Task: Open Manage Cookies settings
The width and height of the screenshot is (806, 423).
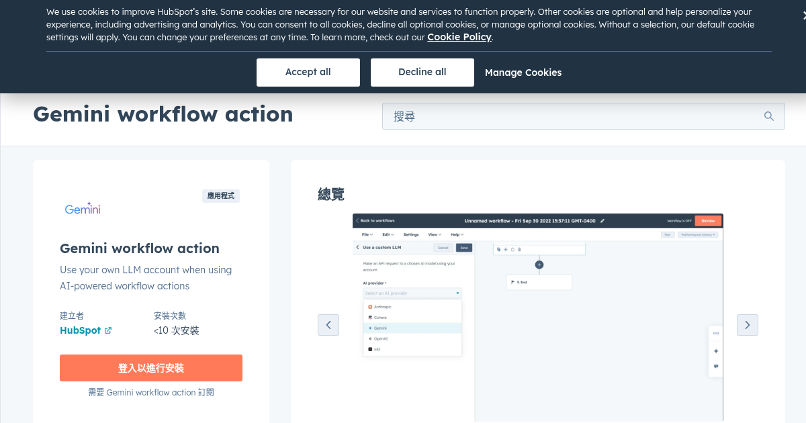Action: click(523, 73)
